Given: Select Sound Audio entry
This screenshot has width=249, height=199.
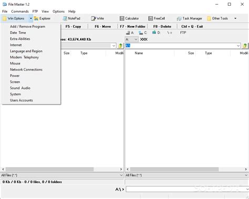Looking at the screenshot, I should coord(32,88).
